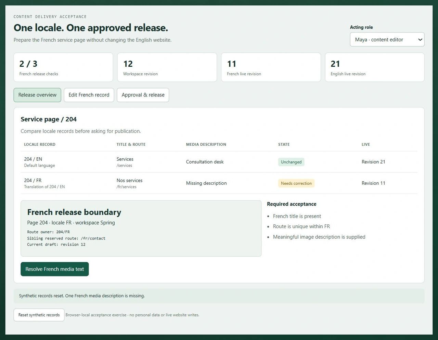Click the Missing description cell
The image size is (438, 340).
(206, 183)
